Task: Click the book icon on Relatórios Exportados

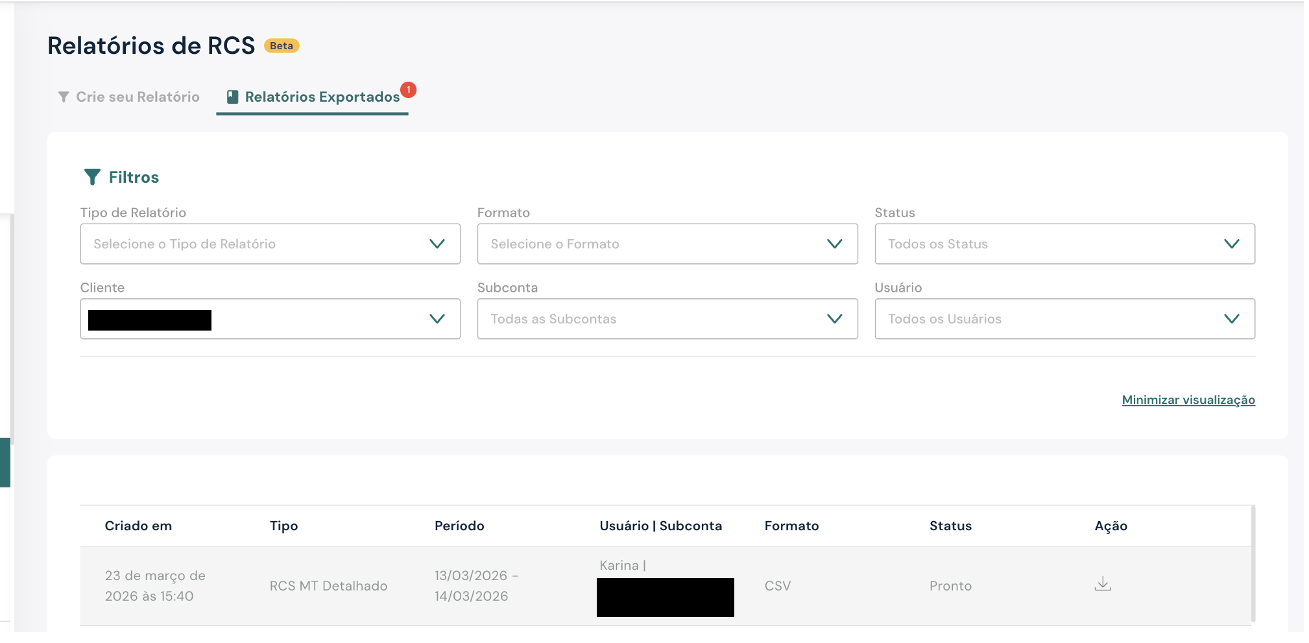Action: click(232, 97)
